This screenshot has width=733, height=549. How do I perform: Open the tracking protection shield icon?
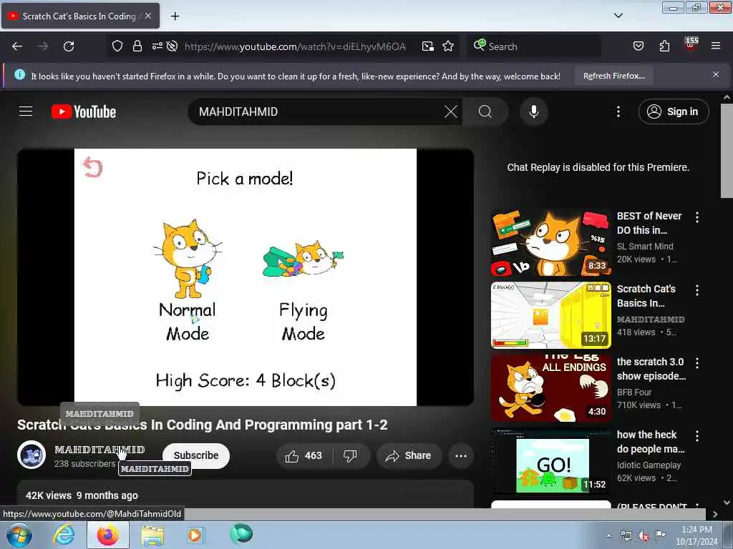coord(117,46)
